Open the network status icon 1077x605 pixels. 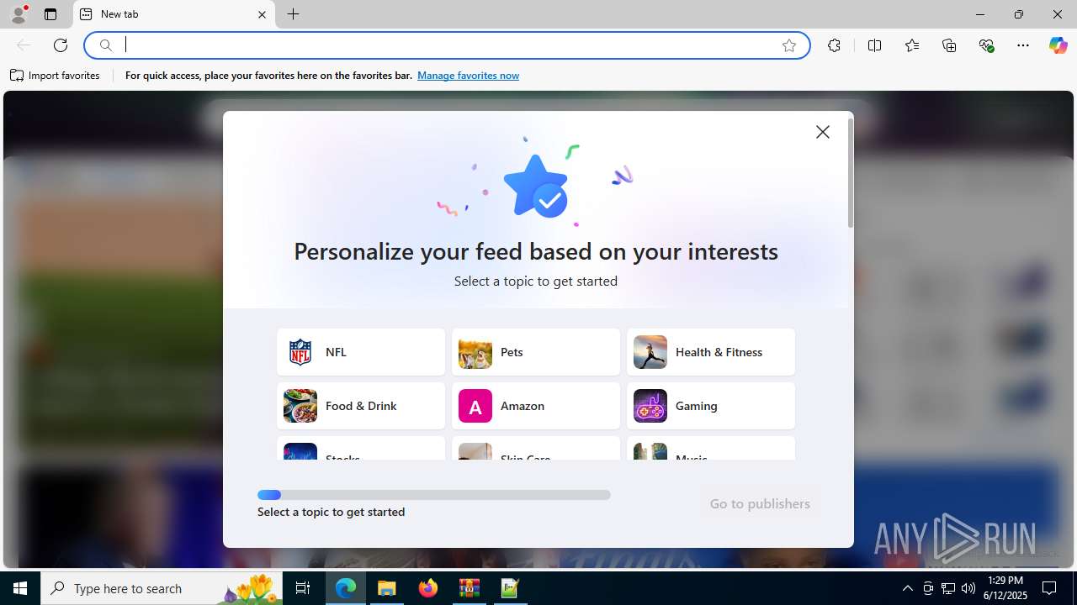[948, 588]
